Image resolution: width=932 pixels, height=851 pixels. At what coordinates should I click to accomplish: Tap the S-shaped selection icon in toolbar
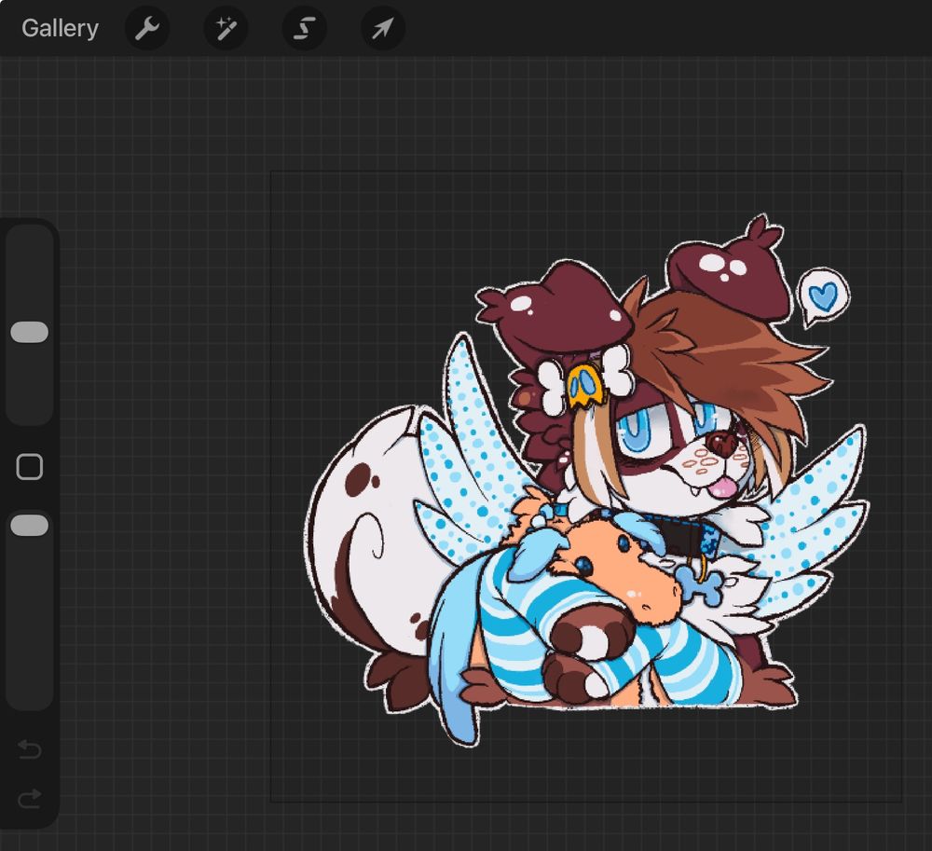303,28
